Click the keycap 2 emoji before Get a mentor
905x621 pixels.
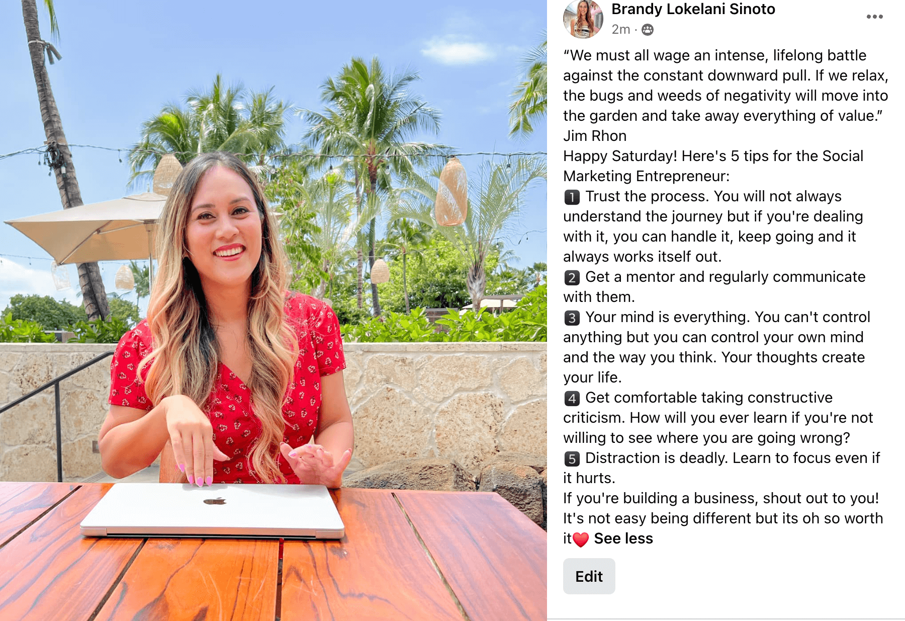[572, 277]
